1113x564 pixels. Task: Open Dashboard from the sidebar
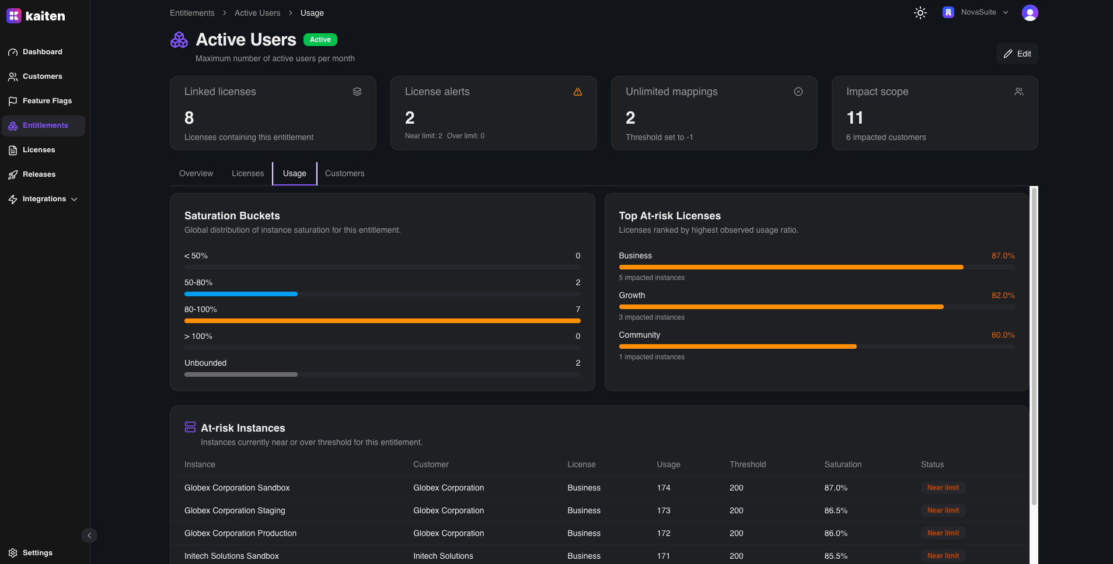click(42, 52)
